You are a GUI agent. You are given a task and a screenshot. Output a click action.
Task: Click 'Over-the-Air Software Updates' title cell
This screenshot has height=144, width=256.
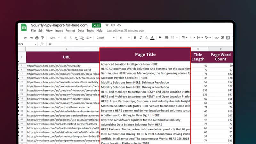pos(145,120)
